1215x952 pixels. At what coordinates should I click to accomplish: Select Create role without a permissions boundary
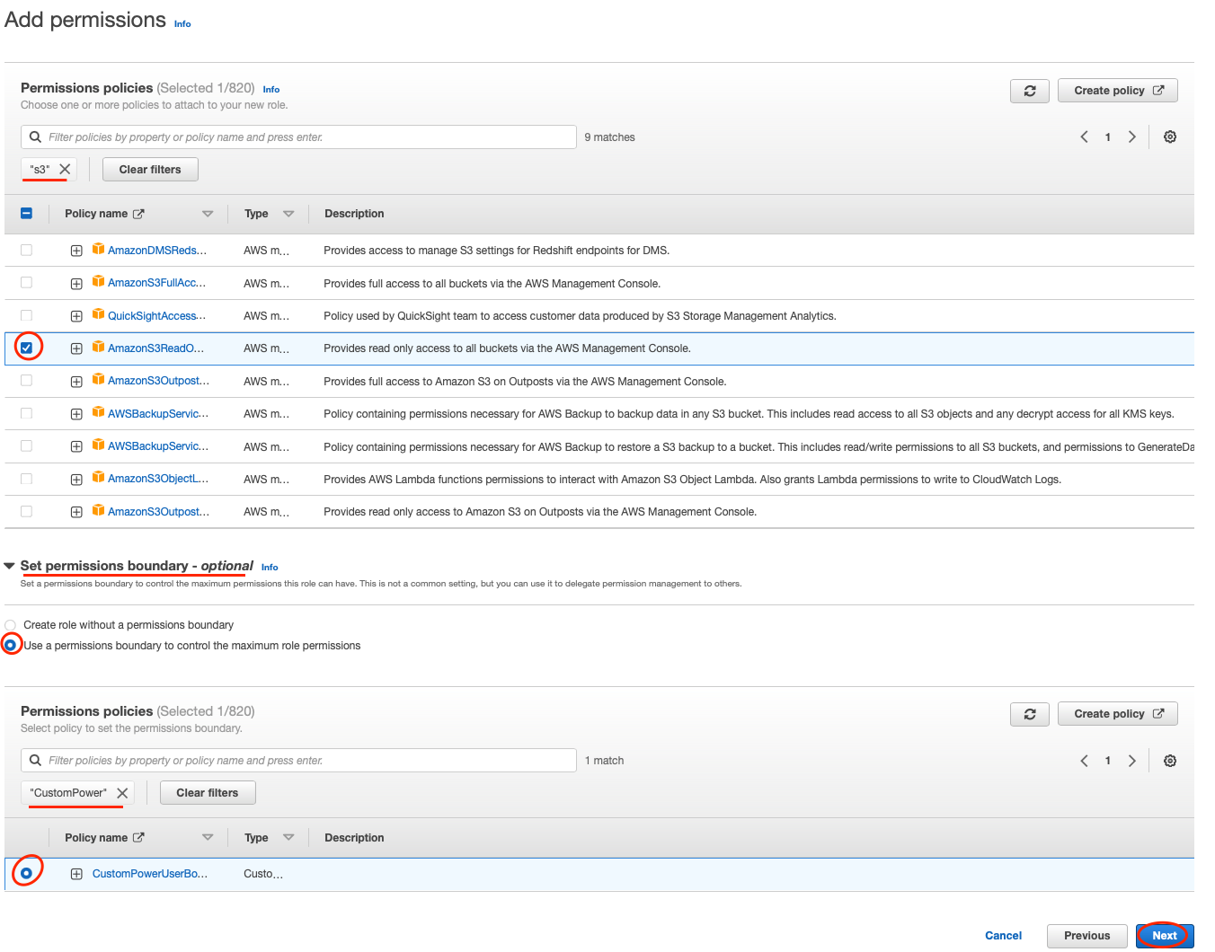click(11, 625)
